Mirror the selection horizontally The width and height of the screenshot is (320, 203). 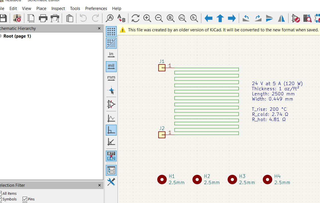pos(281,19)
